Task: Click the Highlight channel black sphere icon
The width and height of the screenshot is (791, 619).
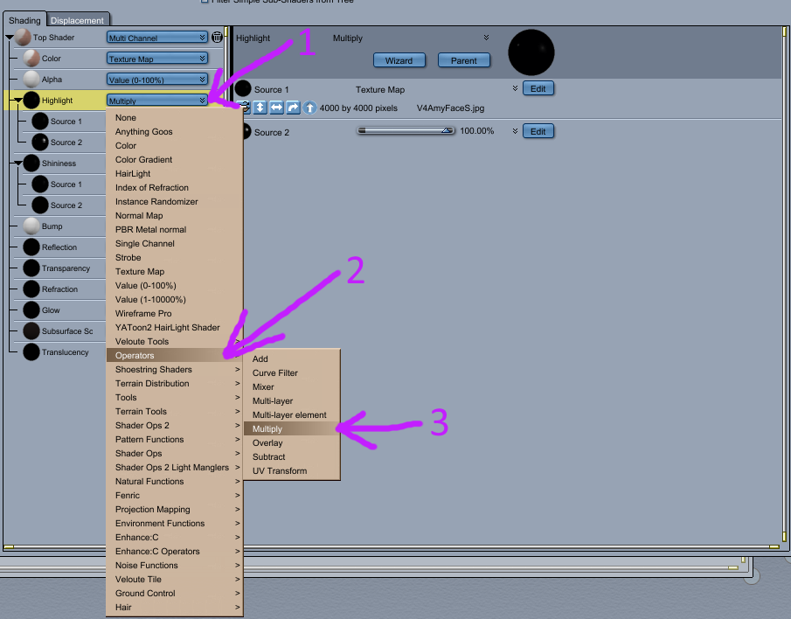Action: pos(31,100)
